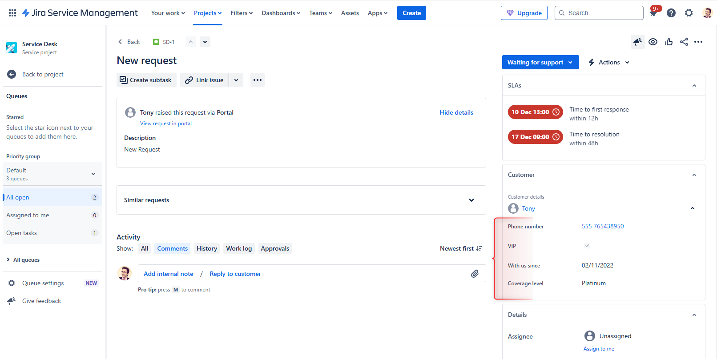Click the give feedback megaphone icon at top right
The image size is (717, 359).
[638, 42]
